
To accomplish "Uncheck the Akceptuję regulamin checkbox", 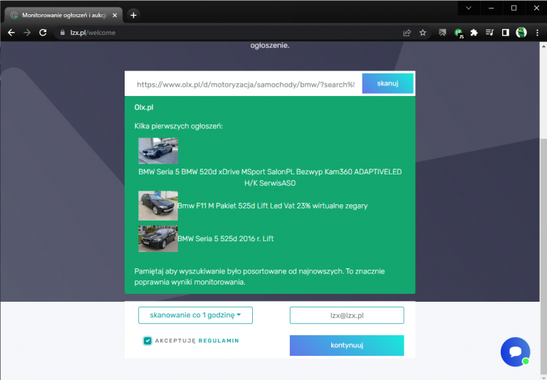I will (147, 341).
